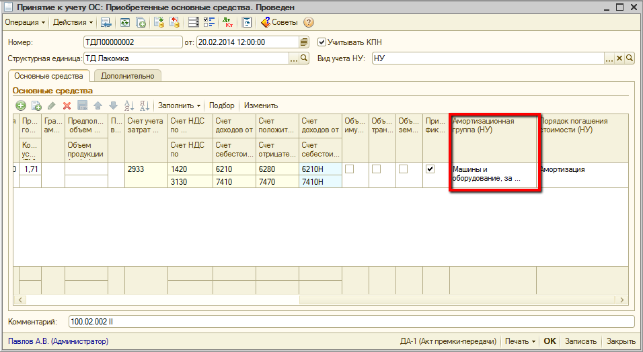
Task: Click the calendar icon next to date field
Action: (304, 42)
